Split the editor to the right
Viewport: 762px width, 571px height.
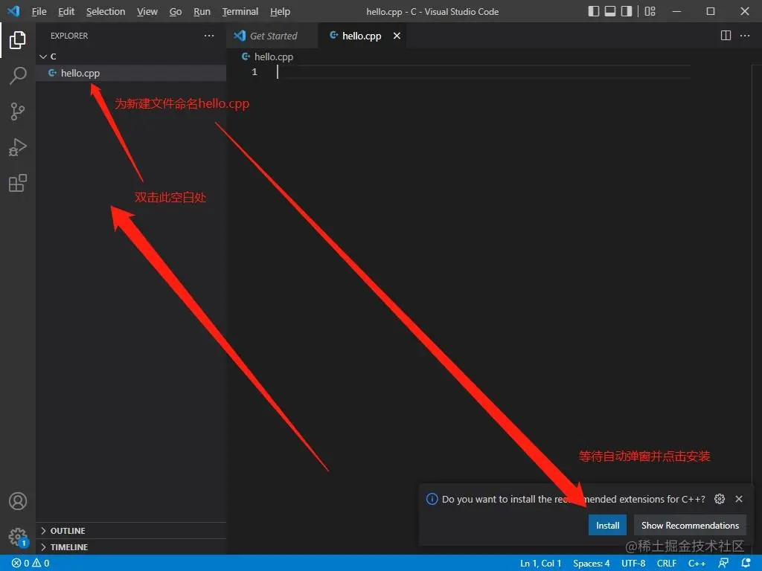726,36
